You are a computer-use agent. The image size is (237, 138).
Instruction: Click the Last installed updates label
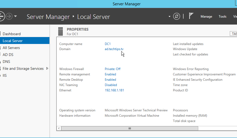pos(188,44)
